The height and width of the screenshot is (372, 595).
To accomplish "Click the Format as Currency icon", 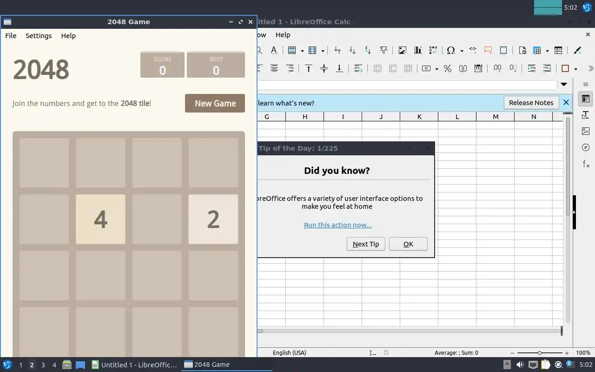I will point(426,68).
